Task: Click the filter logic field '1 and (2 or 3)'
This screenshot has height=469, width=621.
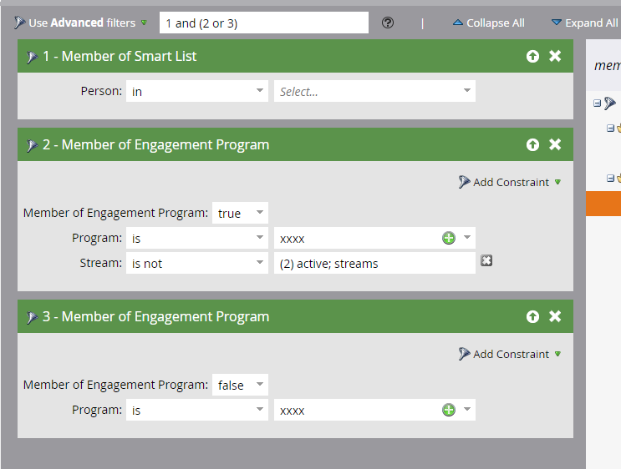Action: click(262, 23)
